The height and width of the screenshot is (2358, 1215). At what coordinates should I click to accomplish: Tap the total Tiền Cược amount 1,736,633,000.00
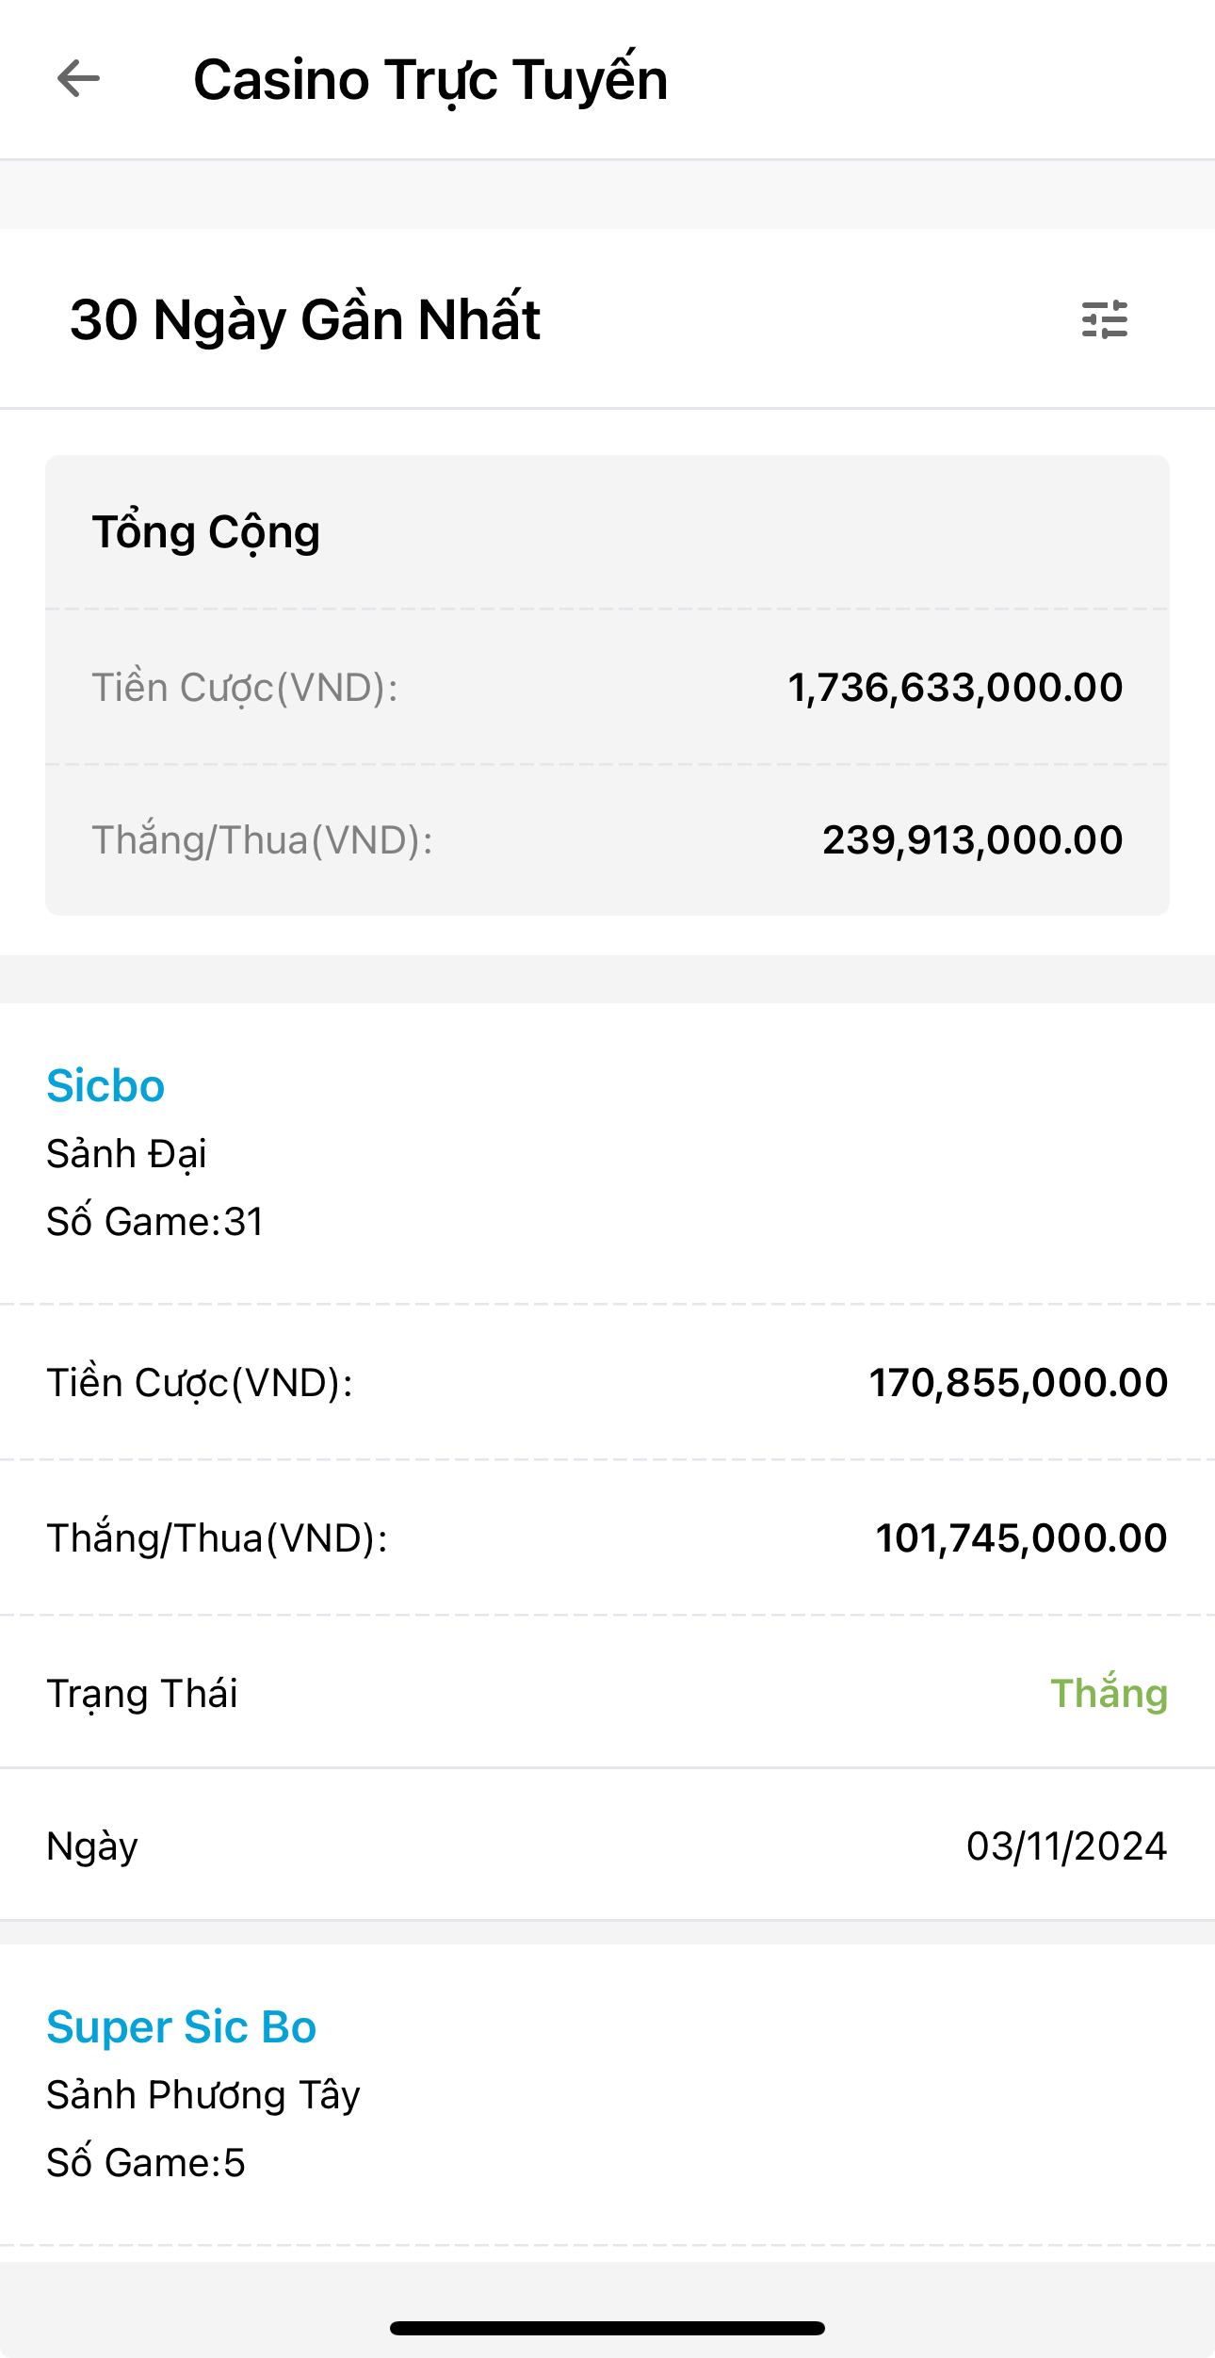[x=955, y=688]
